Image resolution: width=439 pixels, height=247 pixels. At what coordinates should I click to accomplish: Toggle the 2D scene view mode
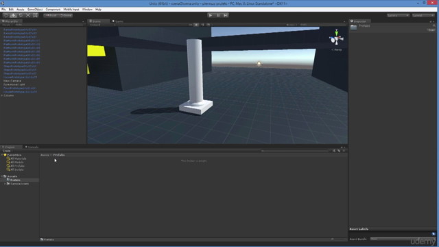(191, 25)
